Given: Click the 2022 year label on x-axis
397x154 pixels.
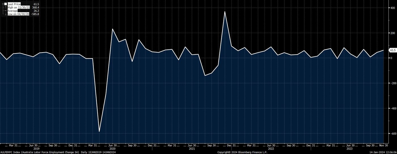Looking at the screenshot, I should [271, 149].
